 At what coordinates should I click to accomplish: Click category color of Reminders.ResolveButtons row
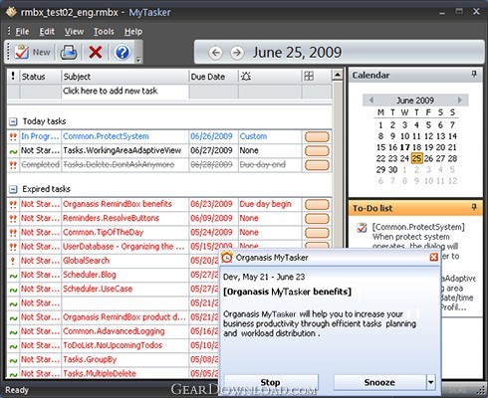[317, 219]
